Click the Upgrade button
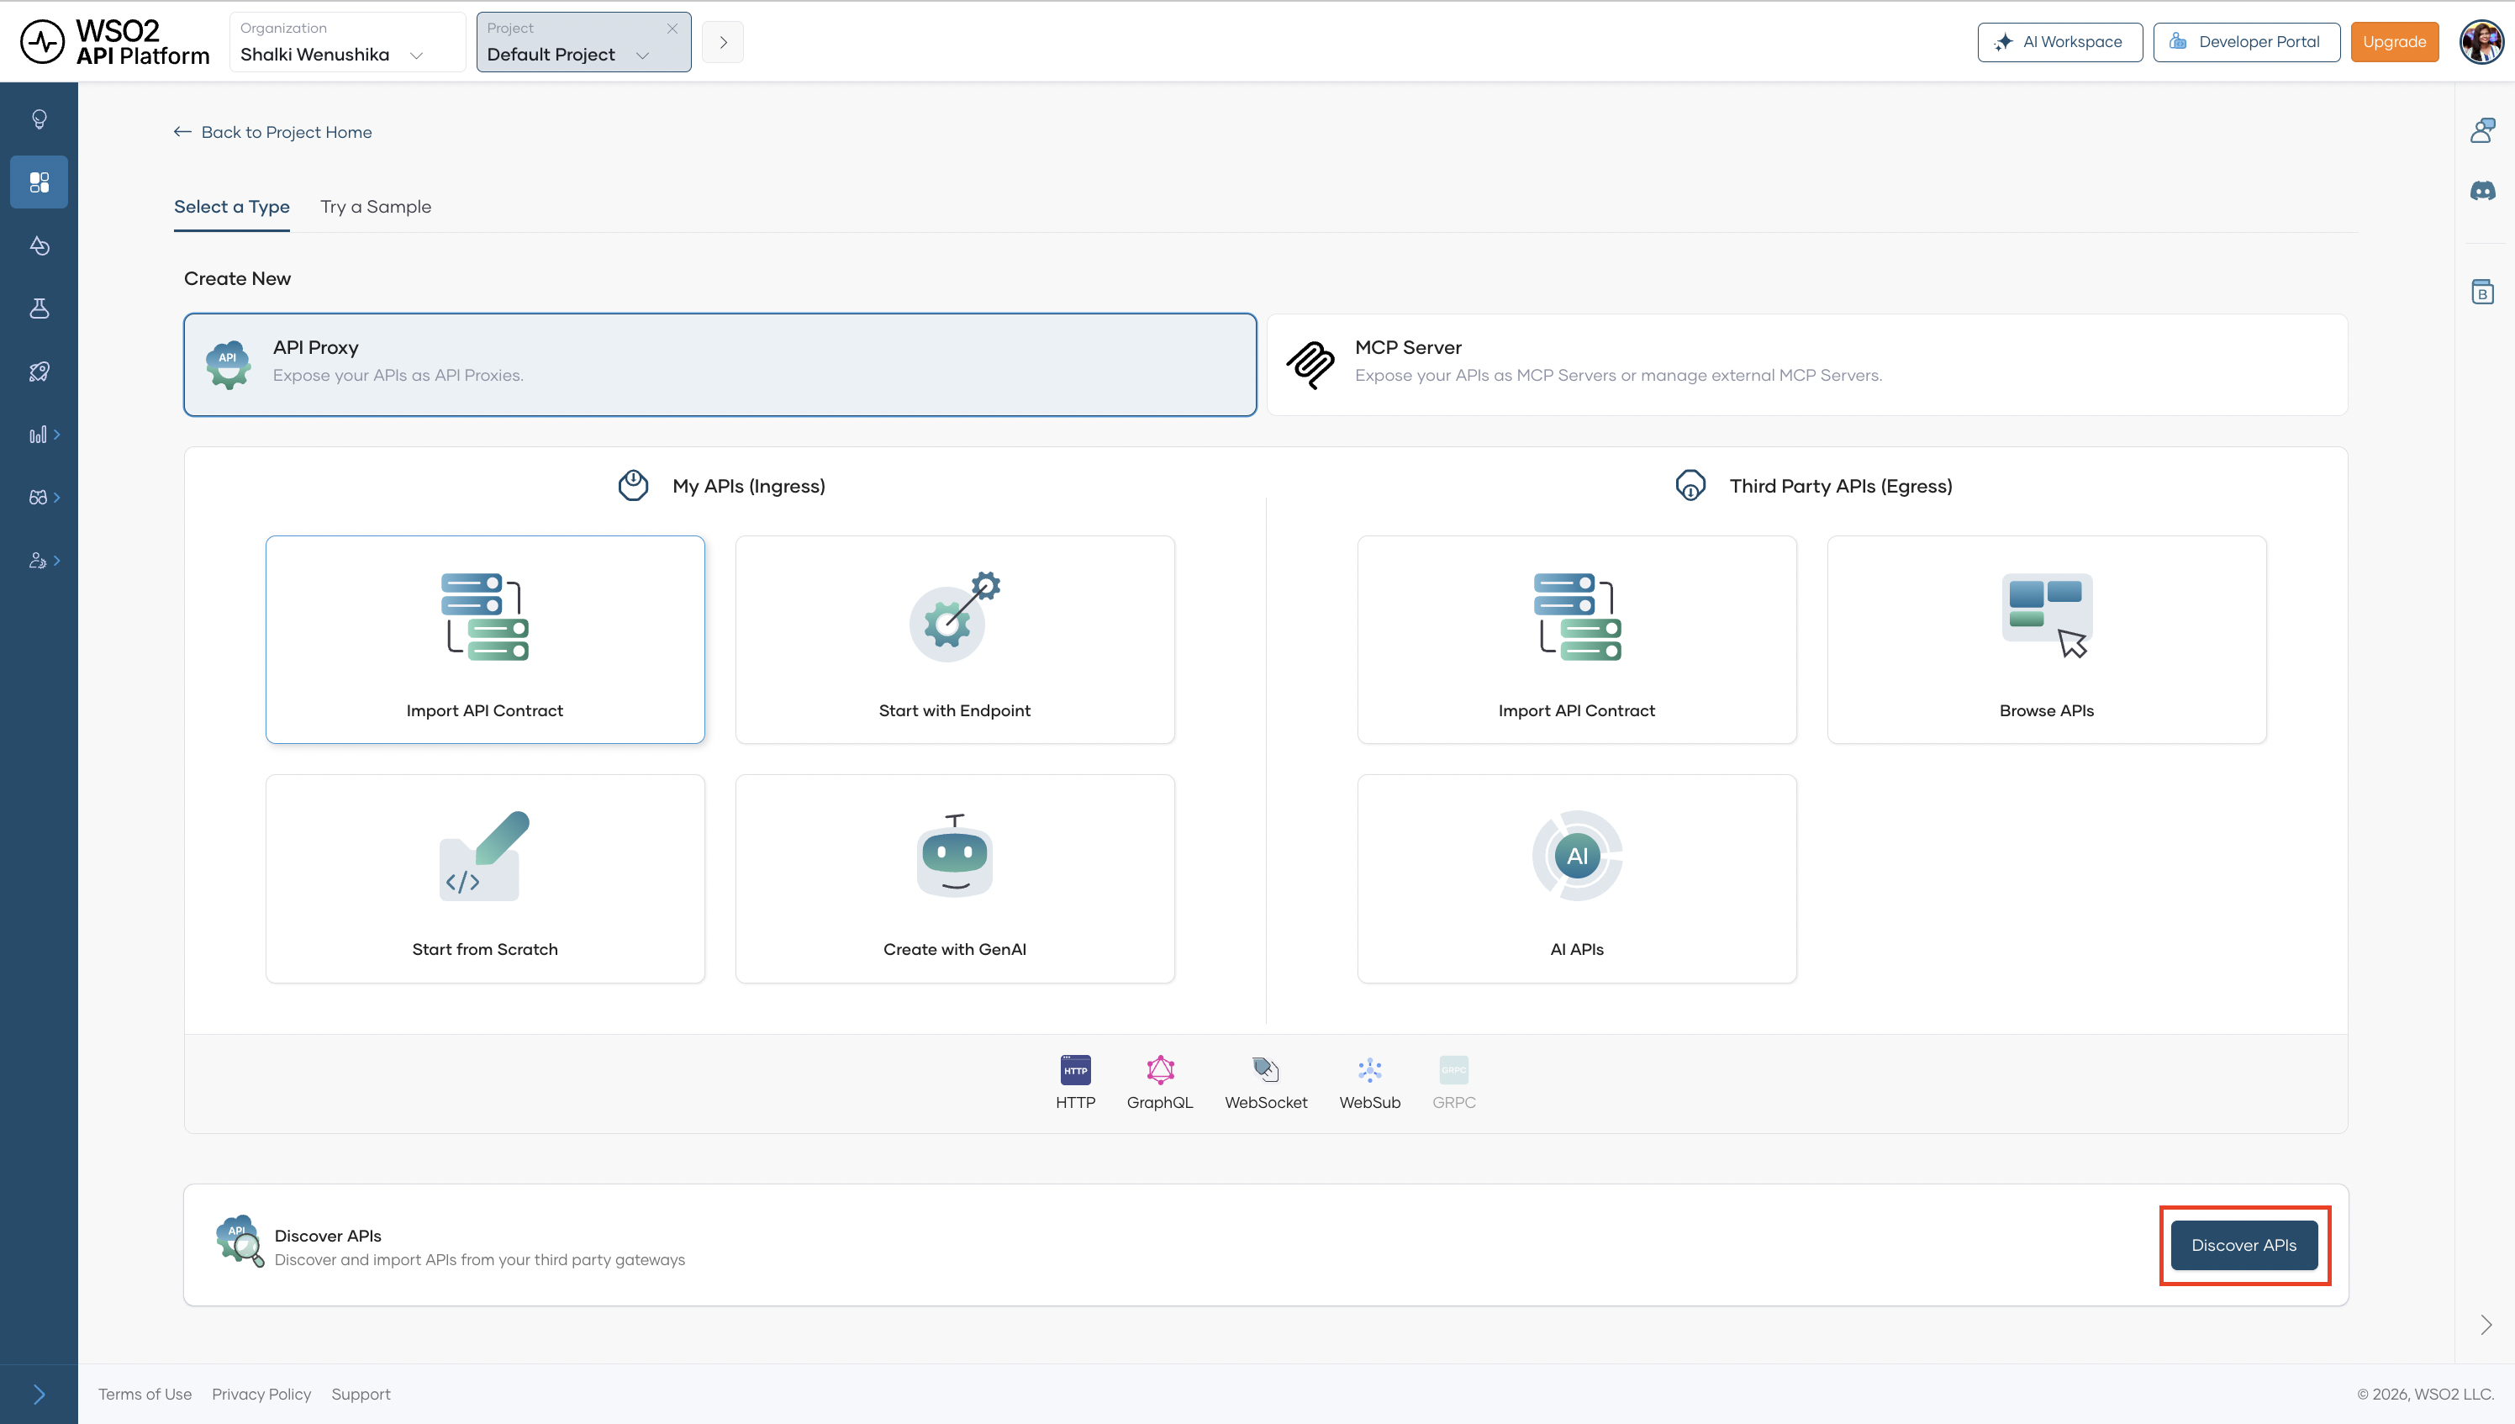2515x1424 pixels. [x=2394, y=42]
